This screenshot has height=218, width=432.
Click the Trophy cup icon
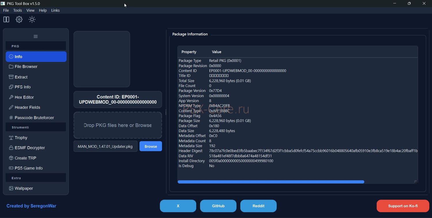[x=11, y=138]
